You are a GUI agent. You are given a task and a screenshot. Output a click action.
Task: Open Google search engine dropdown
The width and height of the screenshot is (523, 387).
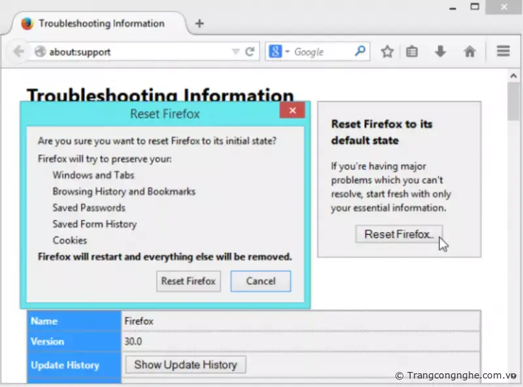278,52
